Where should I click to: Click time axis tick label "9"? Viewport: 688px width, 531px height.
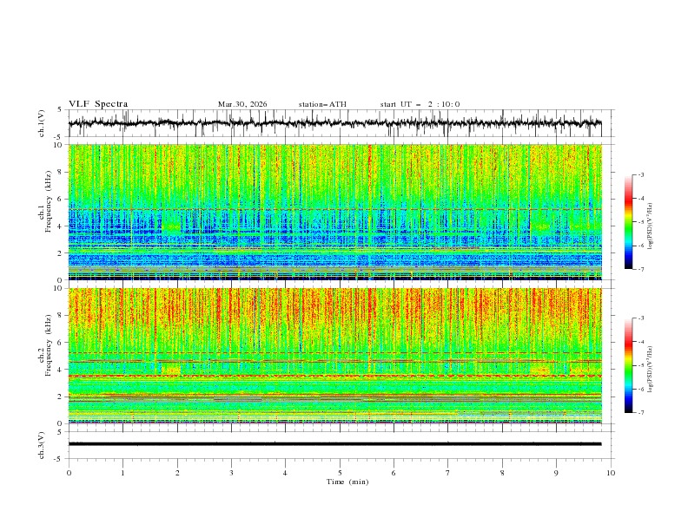pyautogui.click(x=556, y=473)
